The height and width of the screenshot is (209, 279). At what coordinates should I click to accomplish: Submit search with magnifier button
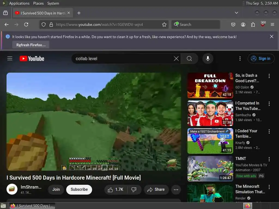[189, 59]
